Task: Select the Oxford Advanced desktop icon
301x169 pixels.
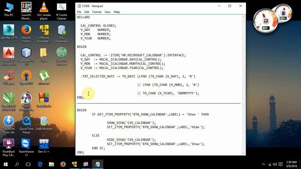Action: tap(26, 102)
